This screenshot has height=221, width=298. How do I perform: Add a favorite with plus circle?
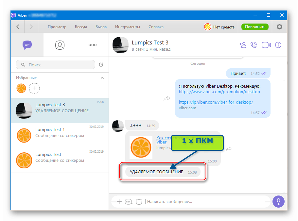point(34,88)
